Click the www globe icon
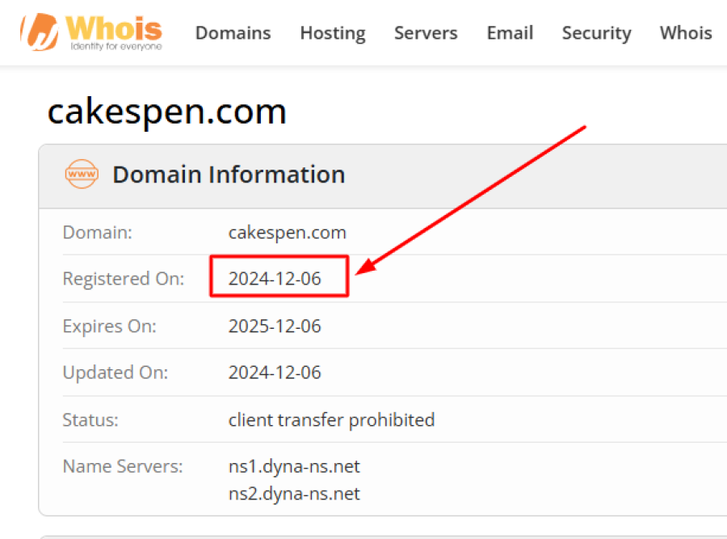Viewport: 727px width, 539px height. pos(81,174)
